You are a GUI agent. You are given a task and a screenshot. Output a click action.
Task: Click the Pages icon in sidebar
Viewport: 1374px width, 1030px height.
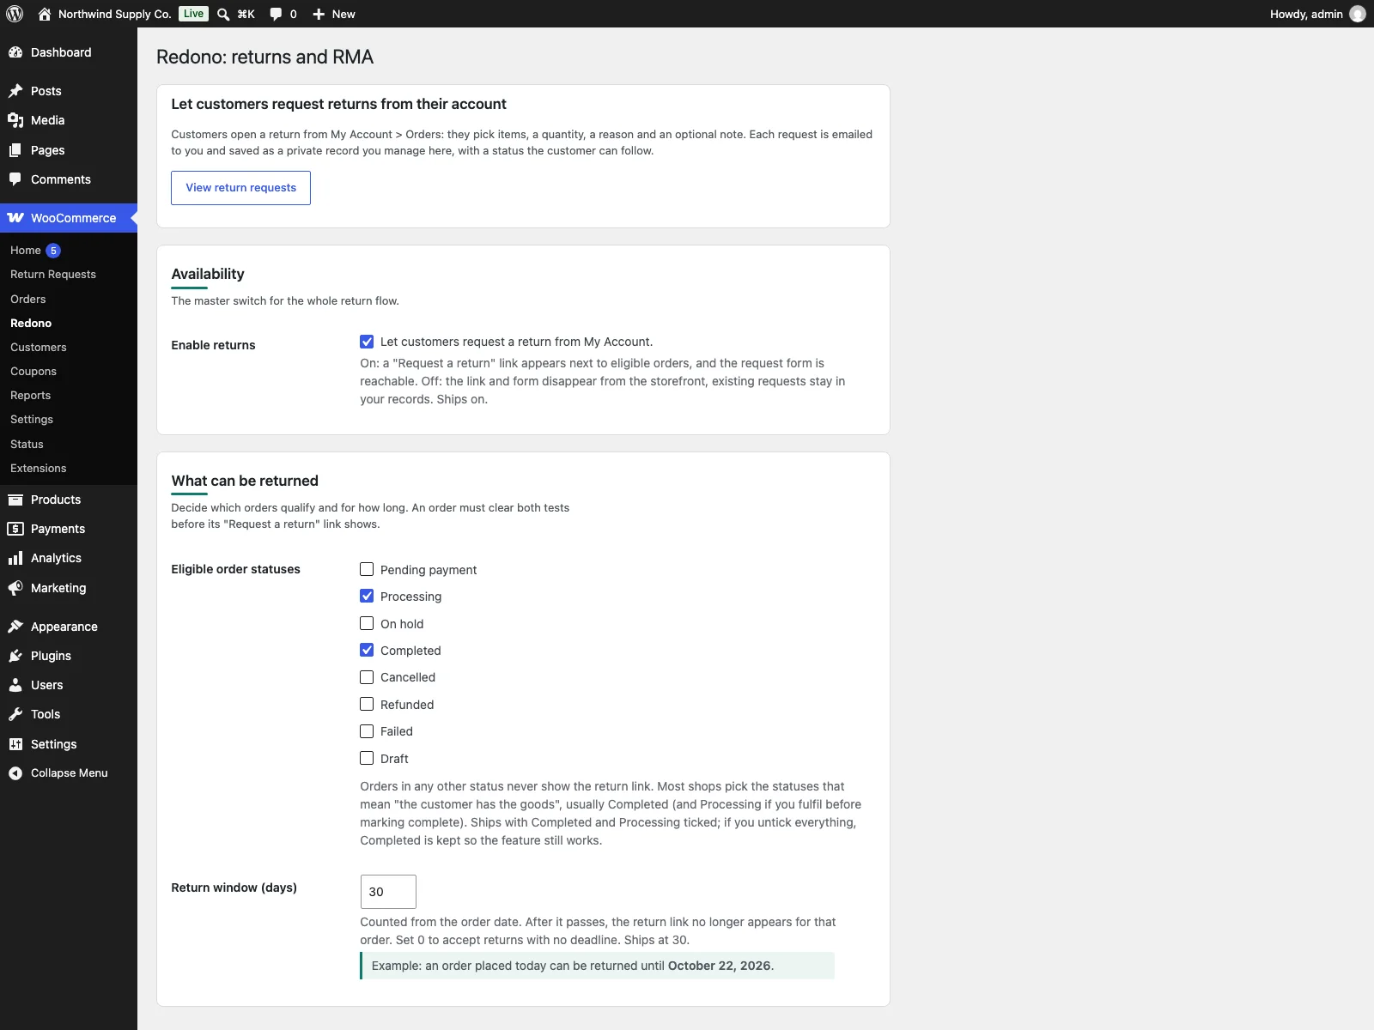(x=15, y=150)
